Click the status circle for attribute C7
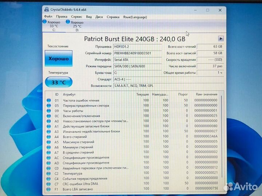Image resolution: width=262 pixels, height=196 pixels. click(x=49, y=184)
